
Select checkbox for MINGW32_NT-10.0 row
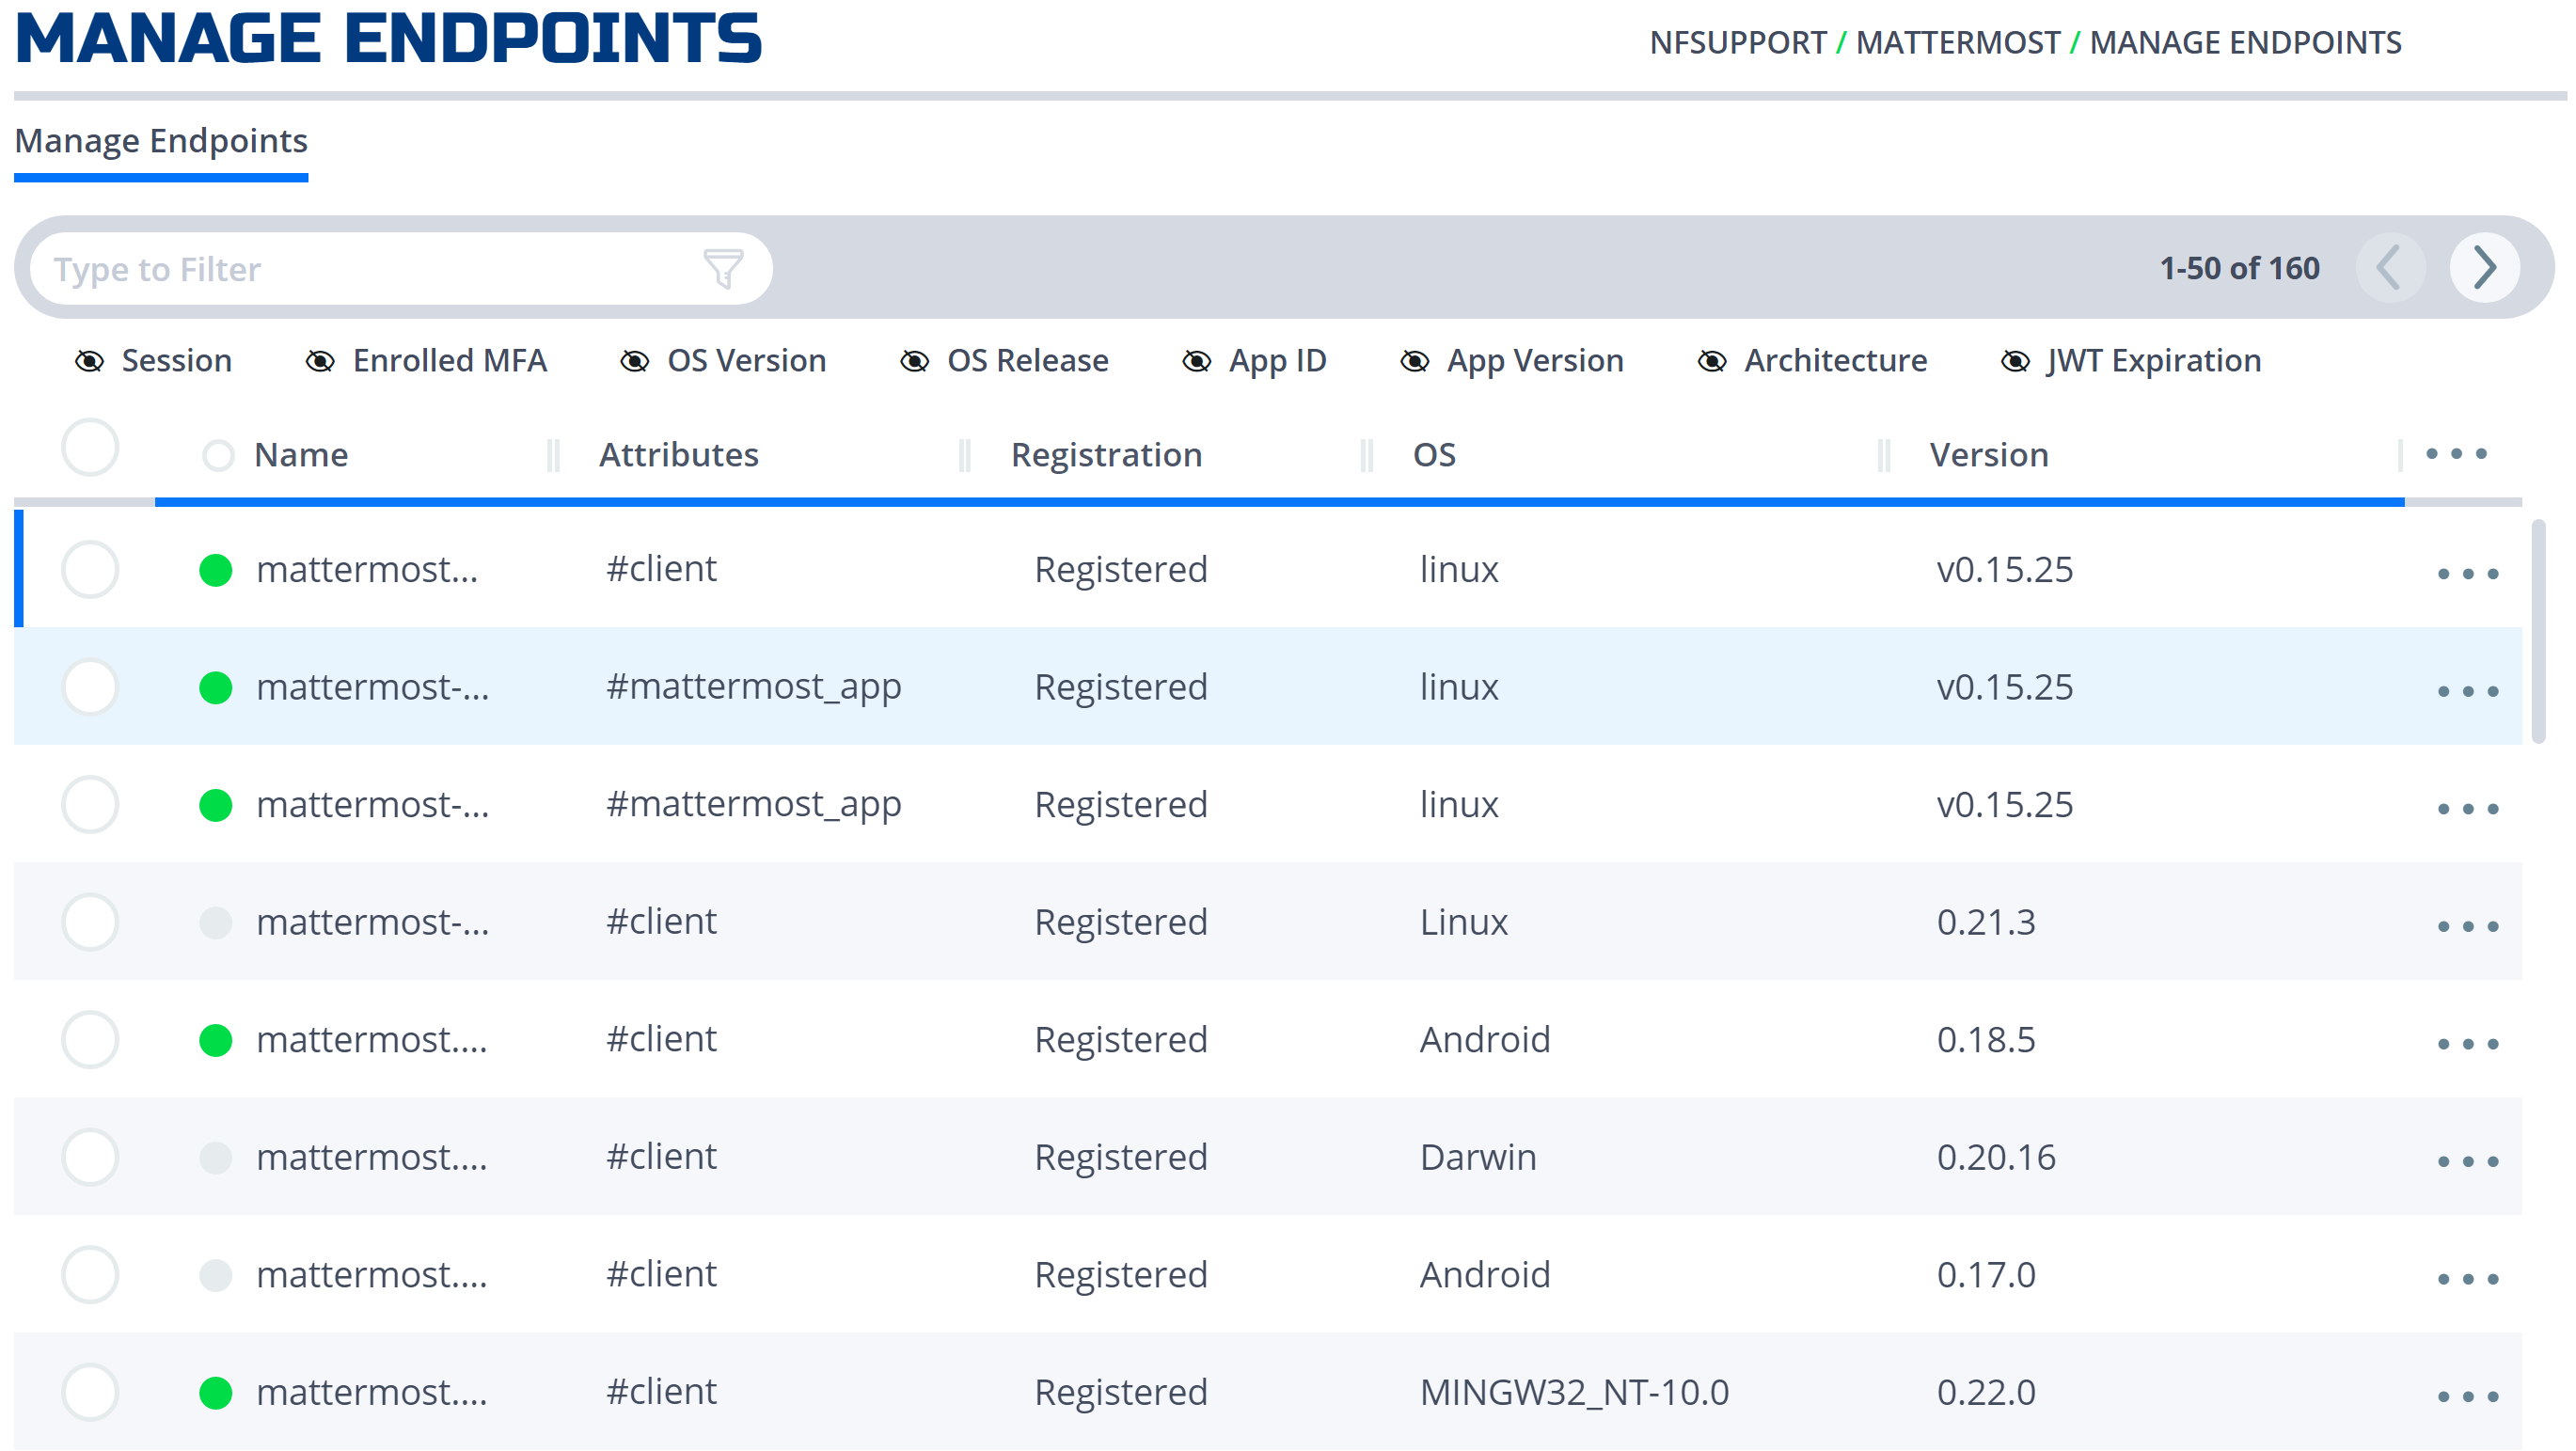click(x=90, y=1392)
